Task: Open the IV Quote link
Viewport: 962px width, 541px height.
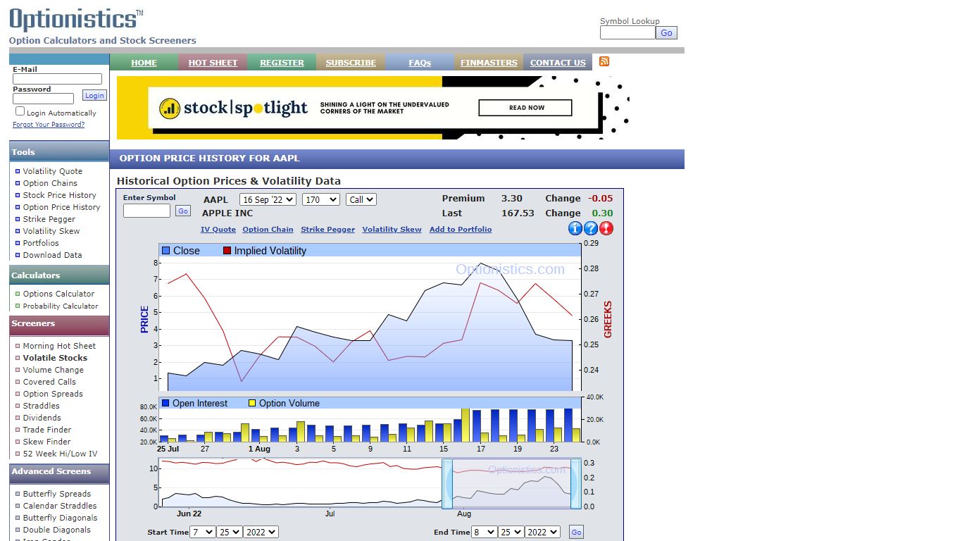Action: (218, 230)
